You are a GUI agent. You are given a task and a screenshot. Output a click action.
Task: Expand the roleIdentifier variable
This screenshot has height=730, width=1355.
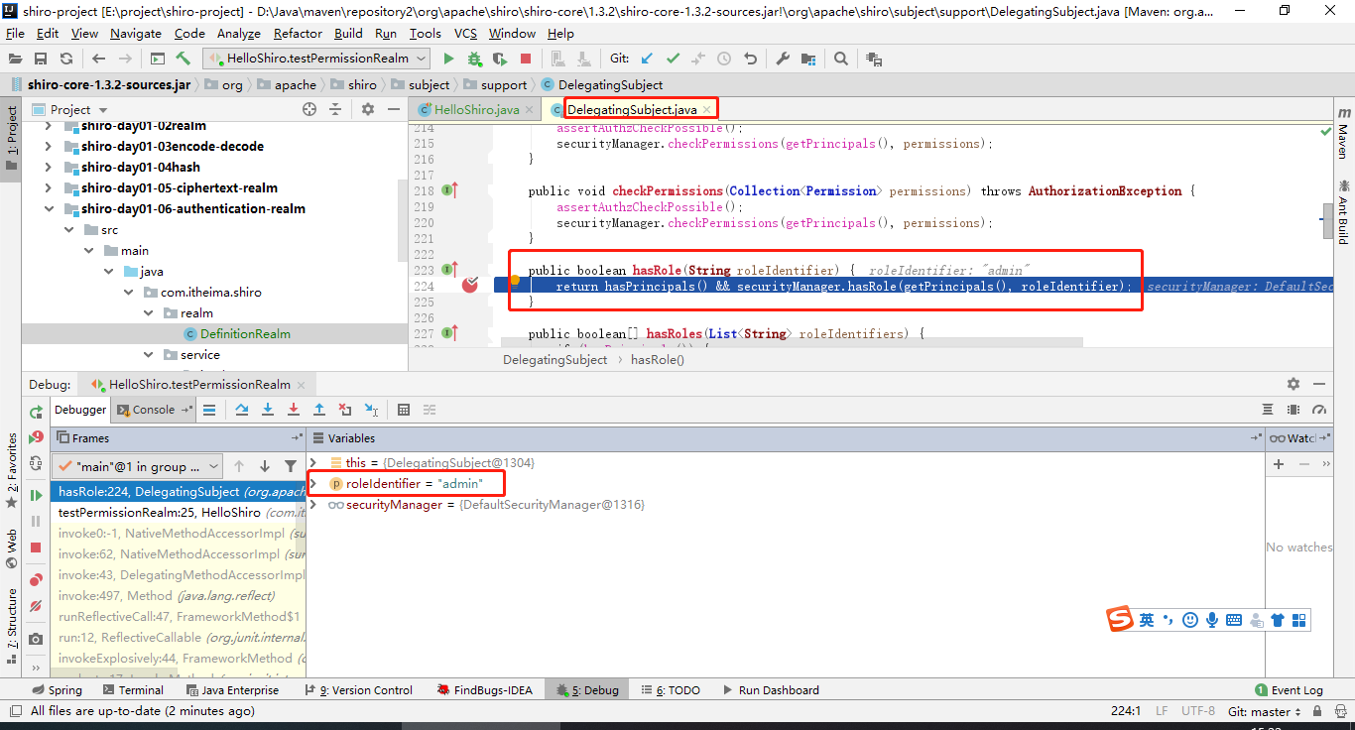(313, 484)
